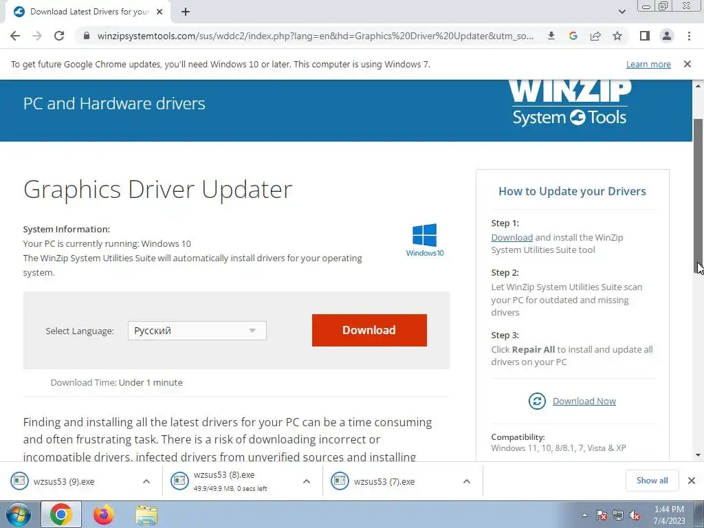This screenshot has width=704, height=528.
Task: Click the refresh icon beside Download Now
Action: click(x=537, y=401)
